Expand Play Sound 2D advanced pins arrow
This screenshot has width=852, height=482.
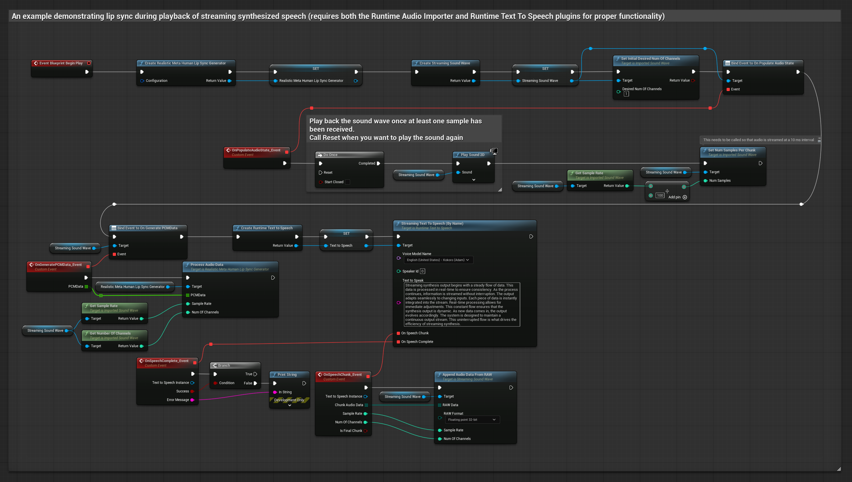pyautogui.click(x=474, y=180)
